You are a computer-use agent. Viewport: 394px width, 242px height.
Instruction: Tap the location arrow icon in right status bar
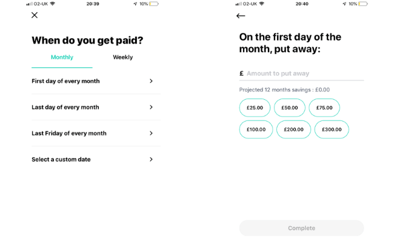(344, 4)
